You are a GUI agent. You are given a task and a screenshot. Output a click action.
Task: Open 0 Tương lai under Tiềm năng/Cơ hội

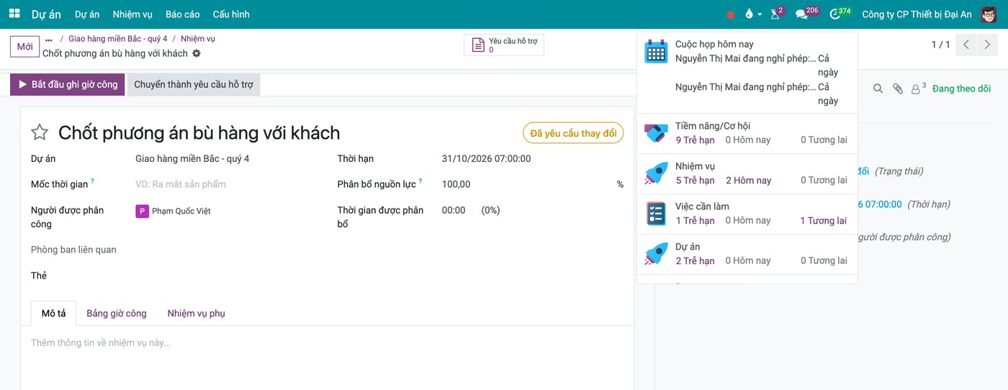click(824, 140)
